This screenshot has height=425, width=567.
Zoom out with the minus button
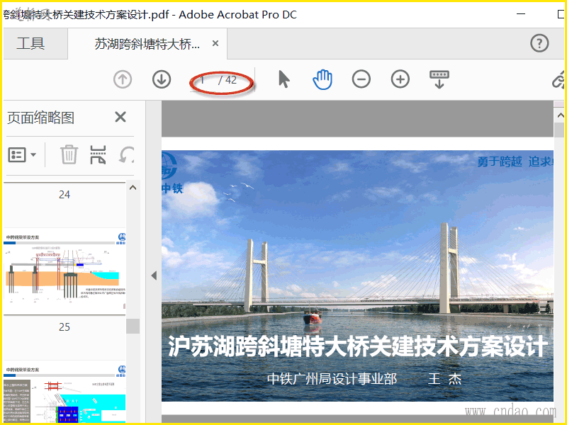361,79
